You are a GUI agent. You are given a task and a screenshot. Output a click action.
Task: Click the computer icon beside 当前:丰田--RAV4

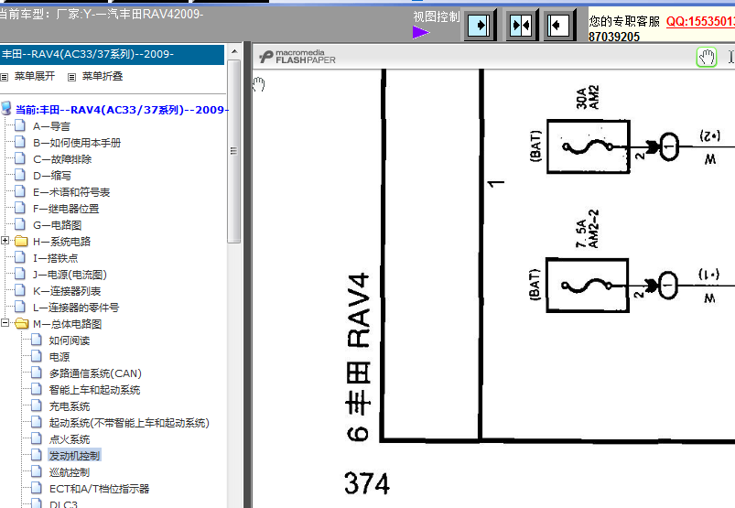click(6, 108)
